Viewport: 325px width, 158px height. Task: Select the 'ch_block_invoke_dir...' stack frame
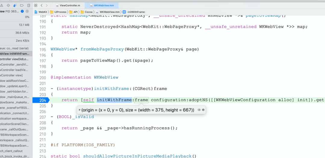click(x=16, y=156)
